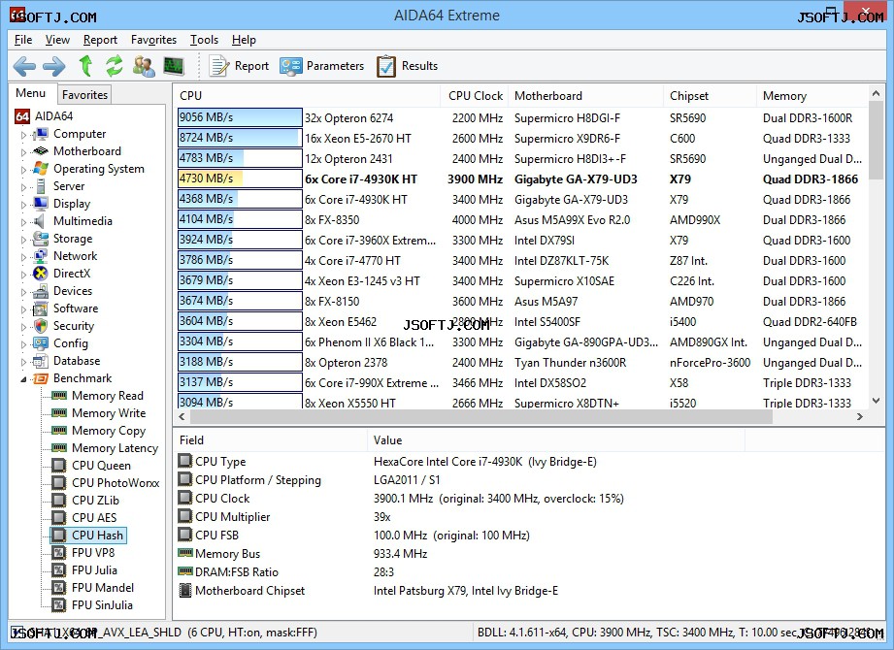894x650 pixels.
Task: Select the FPU Mandel benchmark
Action: point(103,587)
